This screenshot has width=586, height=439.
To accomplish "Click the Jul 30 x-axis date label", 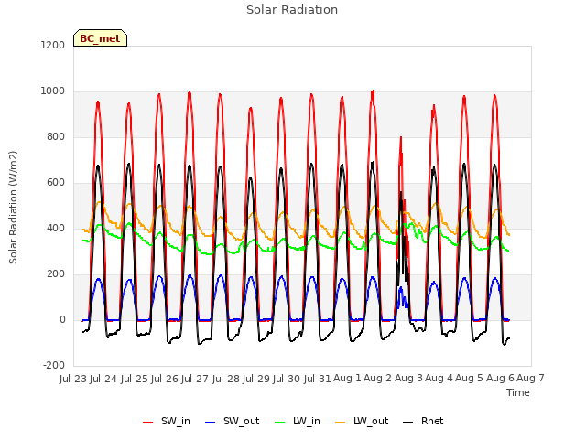I will 287,379.
